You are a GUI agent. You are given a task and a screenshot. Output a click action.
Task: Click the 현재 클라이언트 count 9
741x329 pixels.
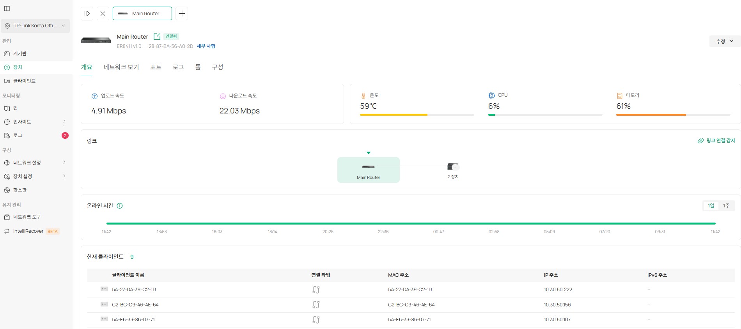coord(132,257)
